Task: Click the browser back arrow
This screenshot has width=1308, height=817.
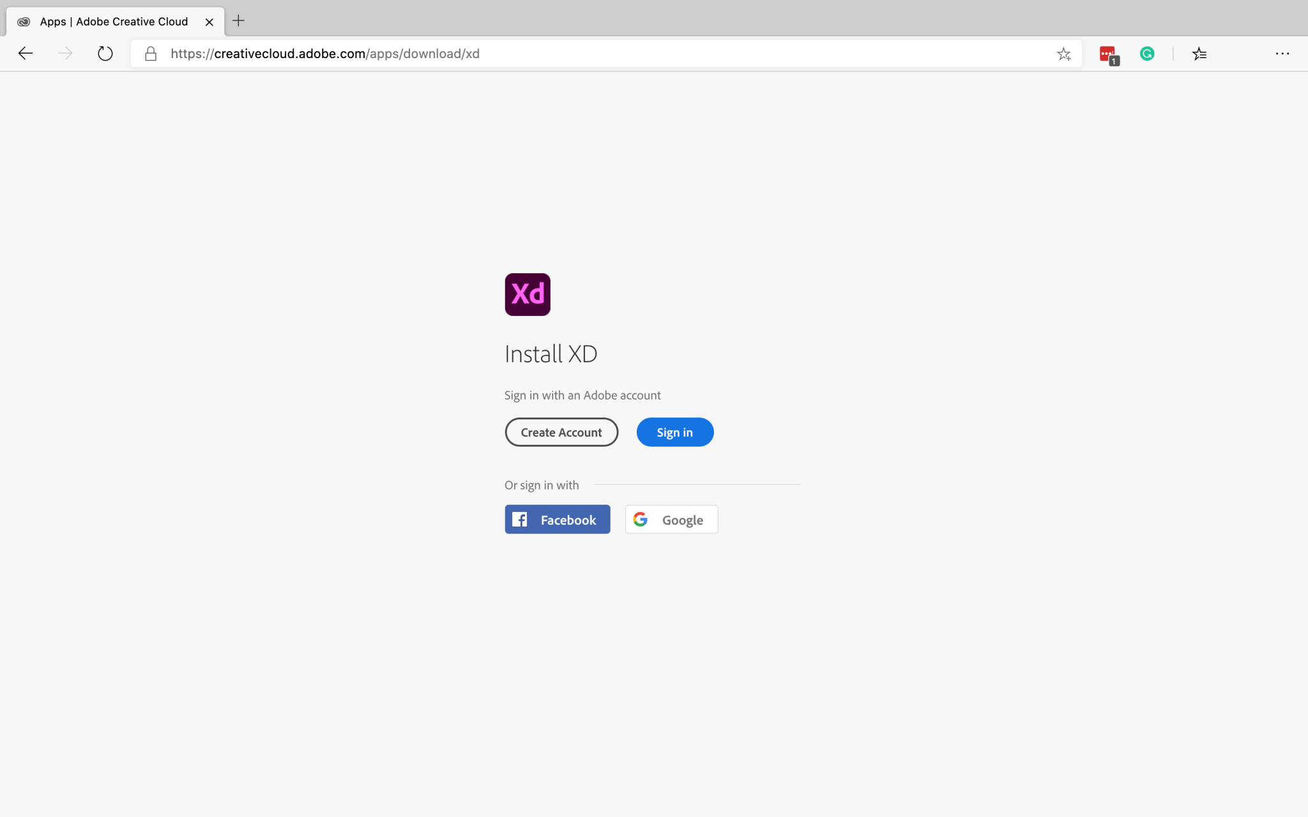Action: point(25,53)
